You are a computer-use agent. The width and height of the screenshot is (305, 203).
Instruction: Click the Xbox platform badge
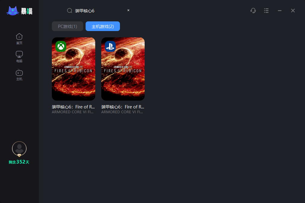(61, 46)
